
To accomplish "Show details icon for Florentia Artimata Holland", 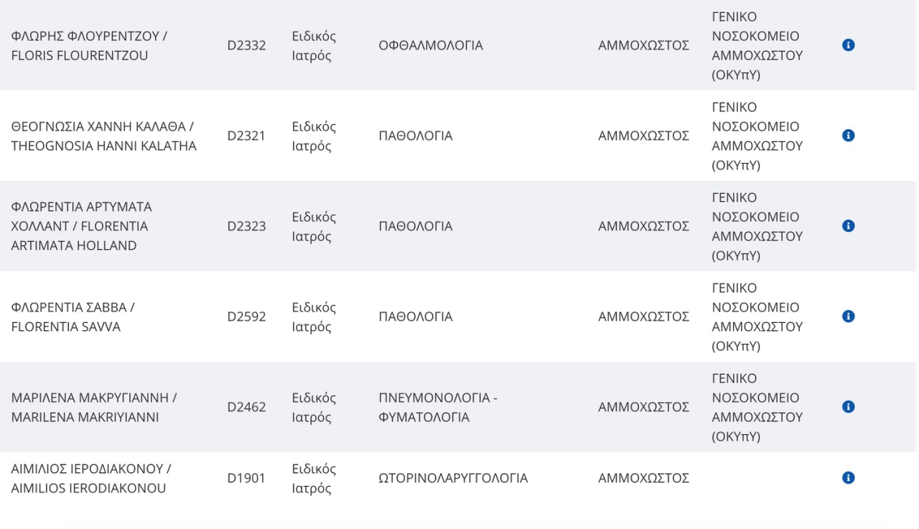I will 848,226.
